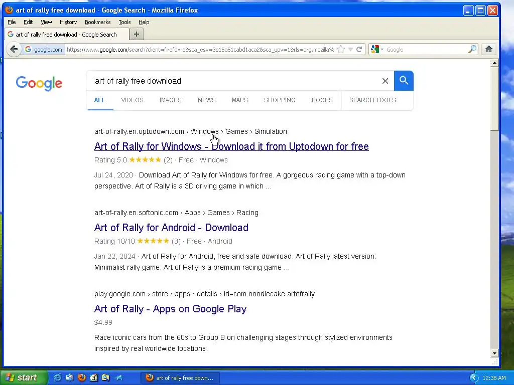Open the folder search quick launch icon
This screenshot has width=514, height=385.
coord(105,377)
